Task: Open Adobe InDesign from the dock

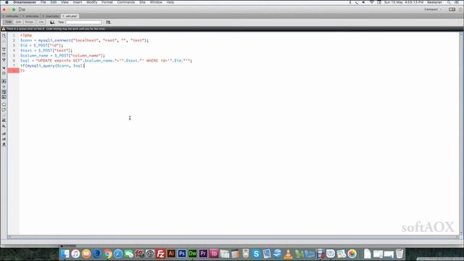Action: click(x=214, y=254)
